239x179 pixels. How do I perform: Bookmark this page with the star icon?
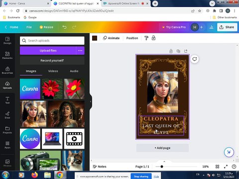pos(200,11)
